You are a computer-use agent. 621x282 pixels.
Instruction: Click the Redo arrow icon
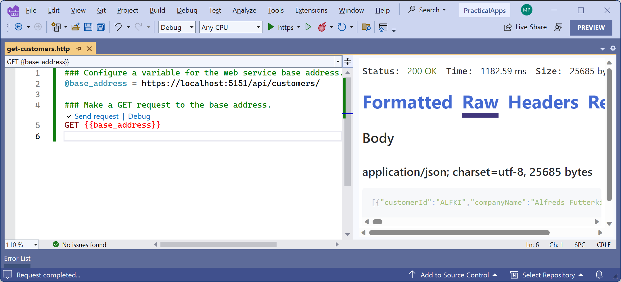[x=139, y=27]
